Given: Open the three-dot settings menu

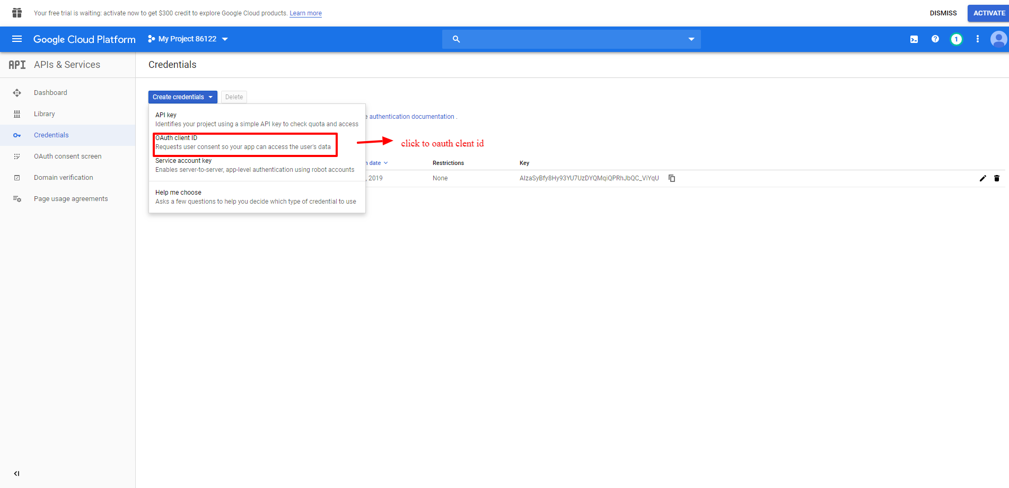Looking at the screenshot, I should pyautogui.click(x=977, y=39).
